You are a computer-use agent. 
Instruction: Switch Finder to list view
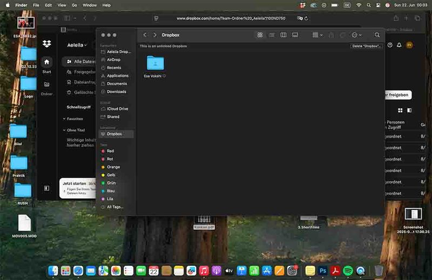[272, 35]
